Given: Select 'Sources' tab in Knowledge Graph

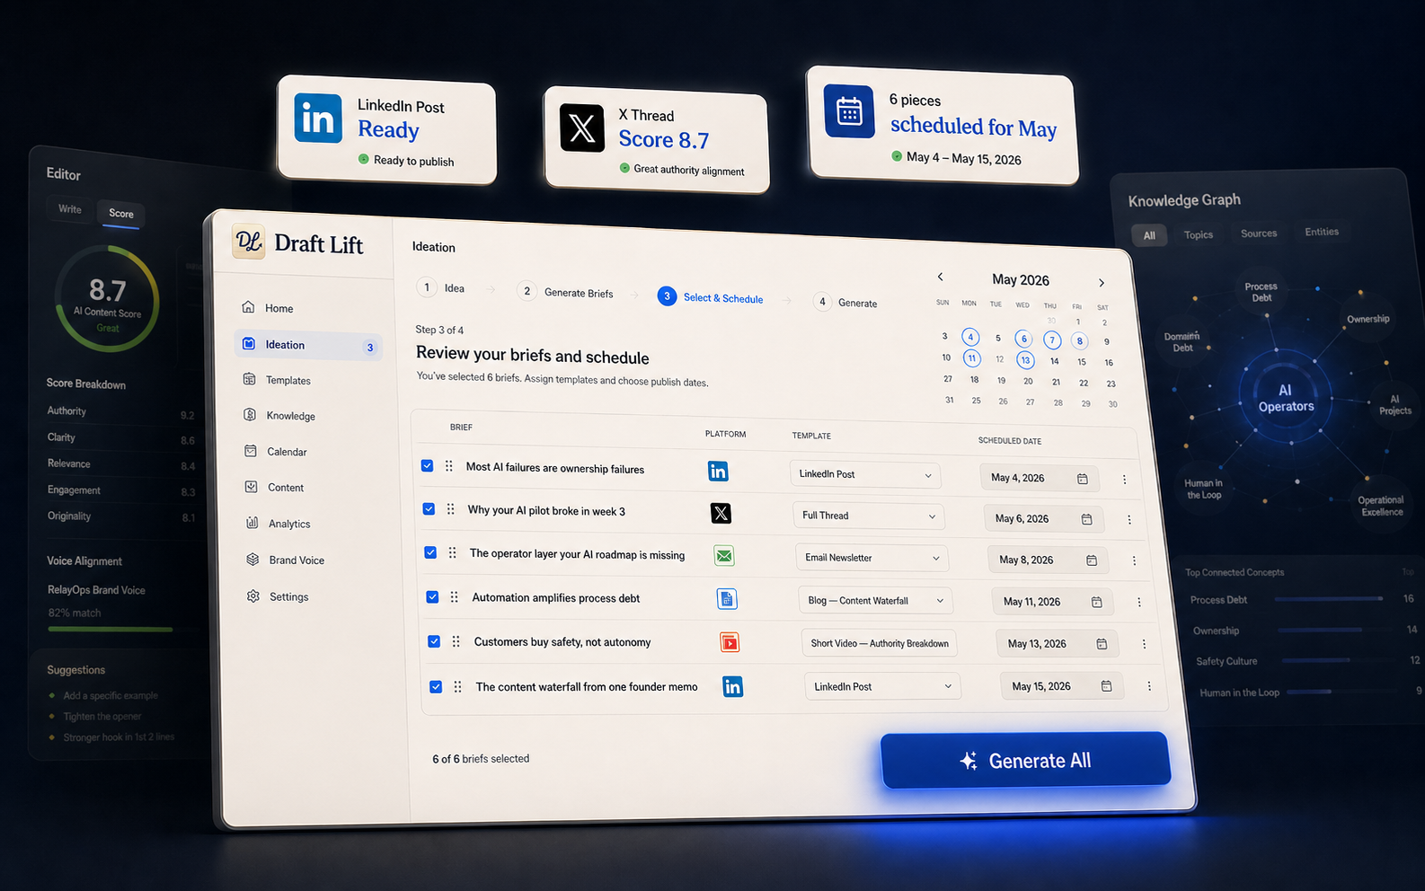Looking at the screenshot, I should click(1259, 234).
